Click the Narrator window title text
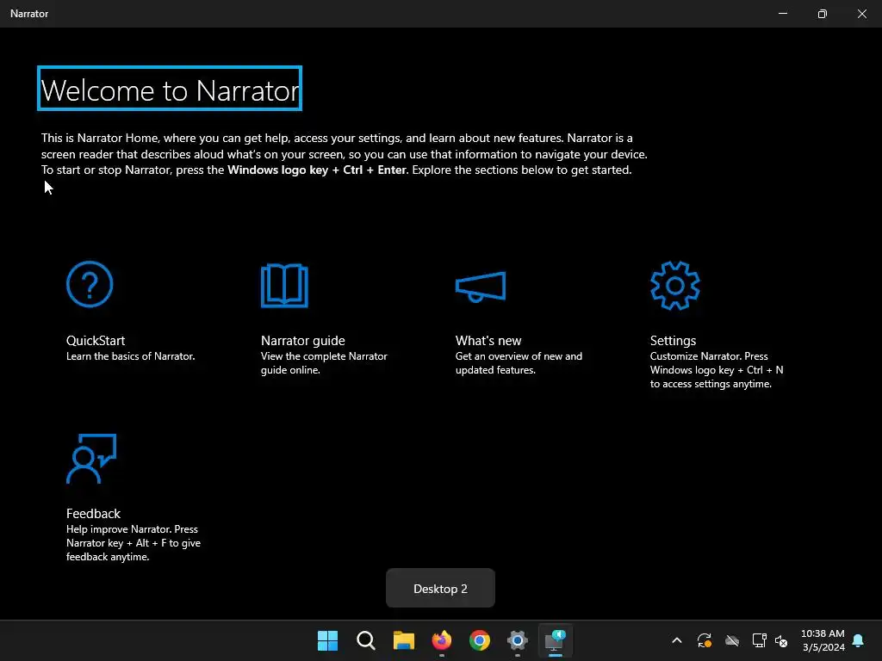The image size is (882, 661). (x=29, y=14)
